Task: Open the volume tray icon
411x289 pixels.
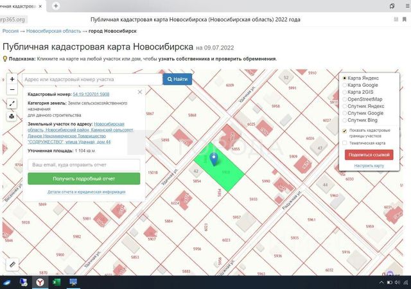Action: pyautogui.click(x=398, y=283)
